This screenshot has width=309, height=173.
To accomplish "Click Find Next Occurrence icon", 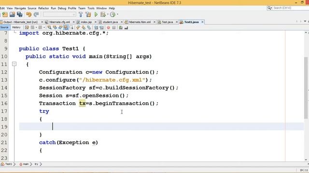I will [60, 27].
